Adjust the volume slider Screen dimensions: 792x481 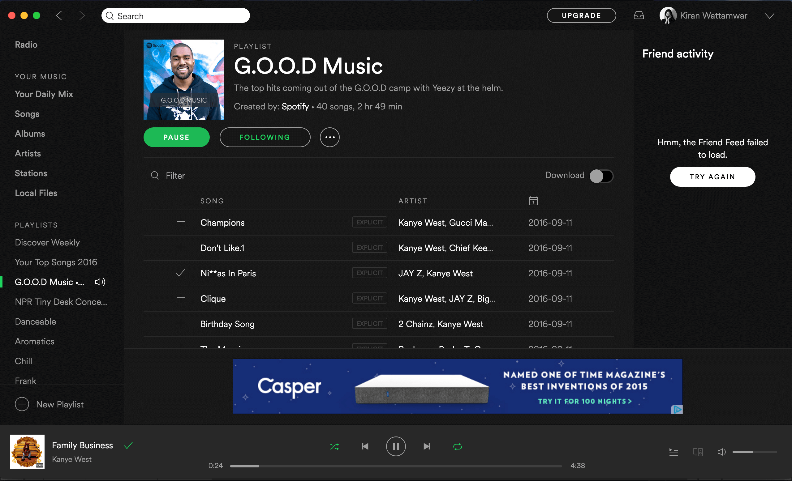tap(754, 452)
